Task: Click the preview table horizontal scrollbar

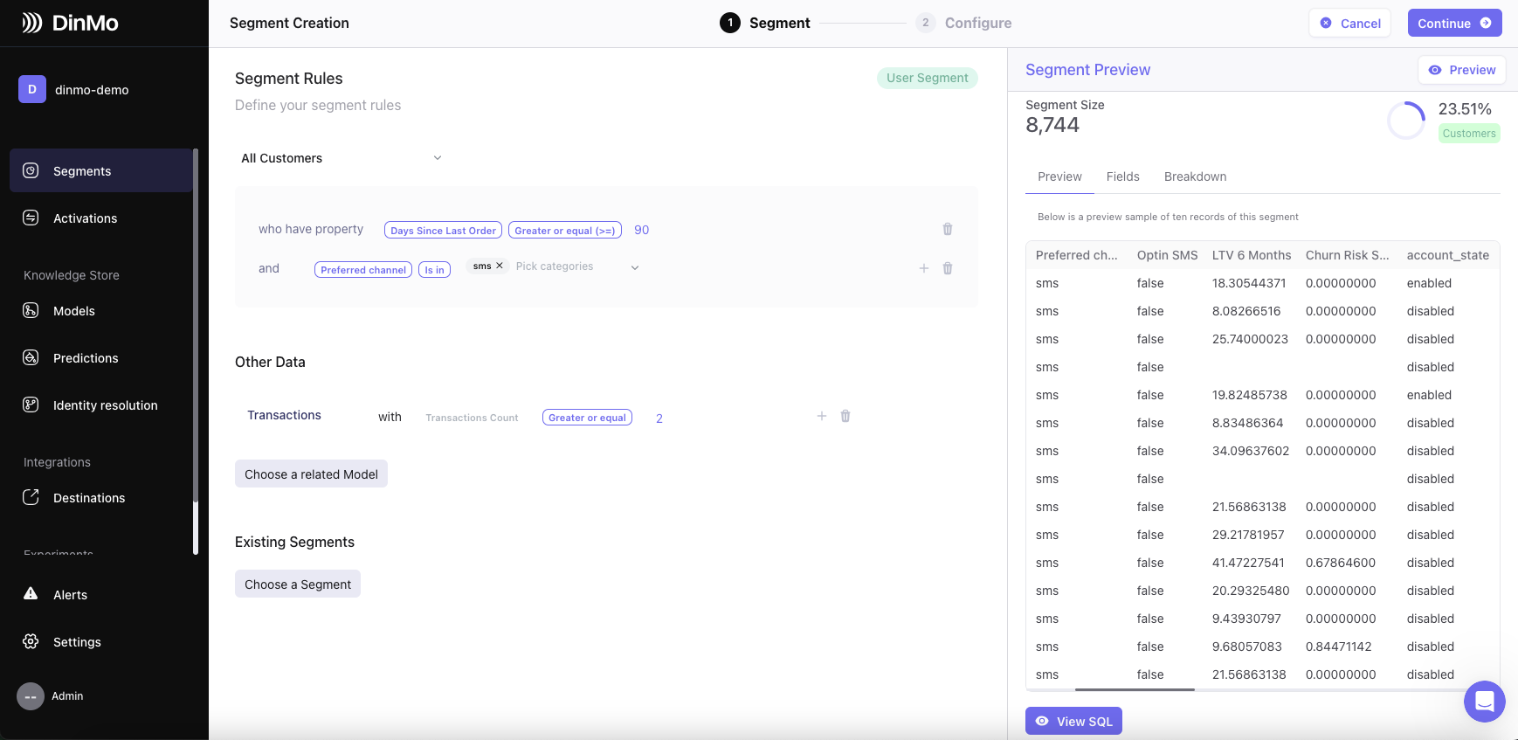Action: 1135,689
